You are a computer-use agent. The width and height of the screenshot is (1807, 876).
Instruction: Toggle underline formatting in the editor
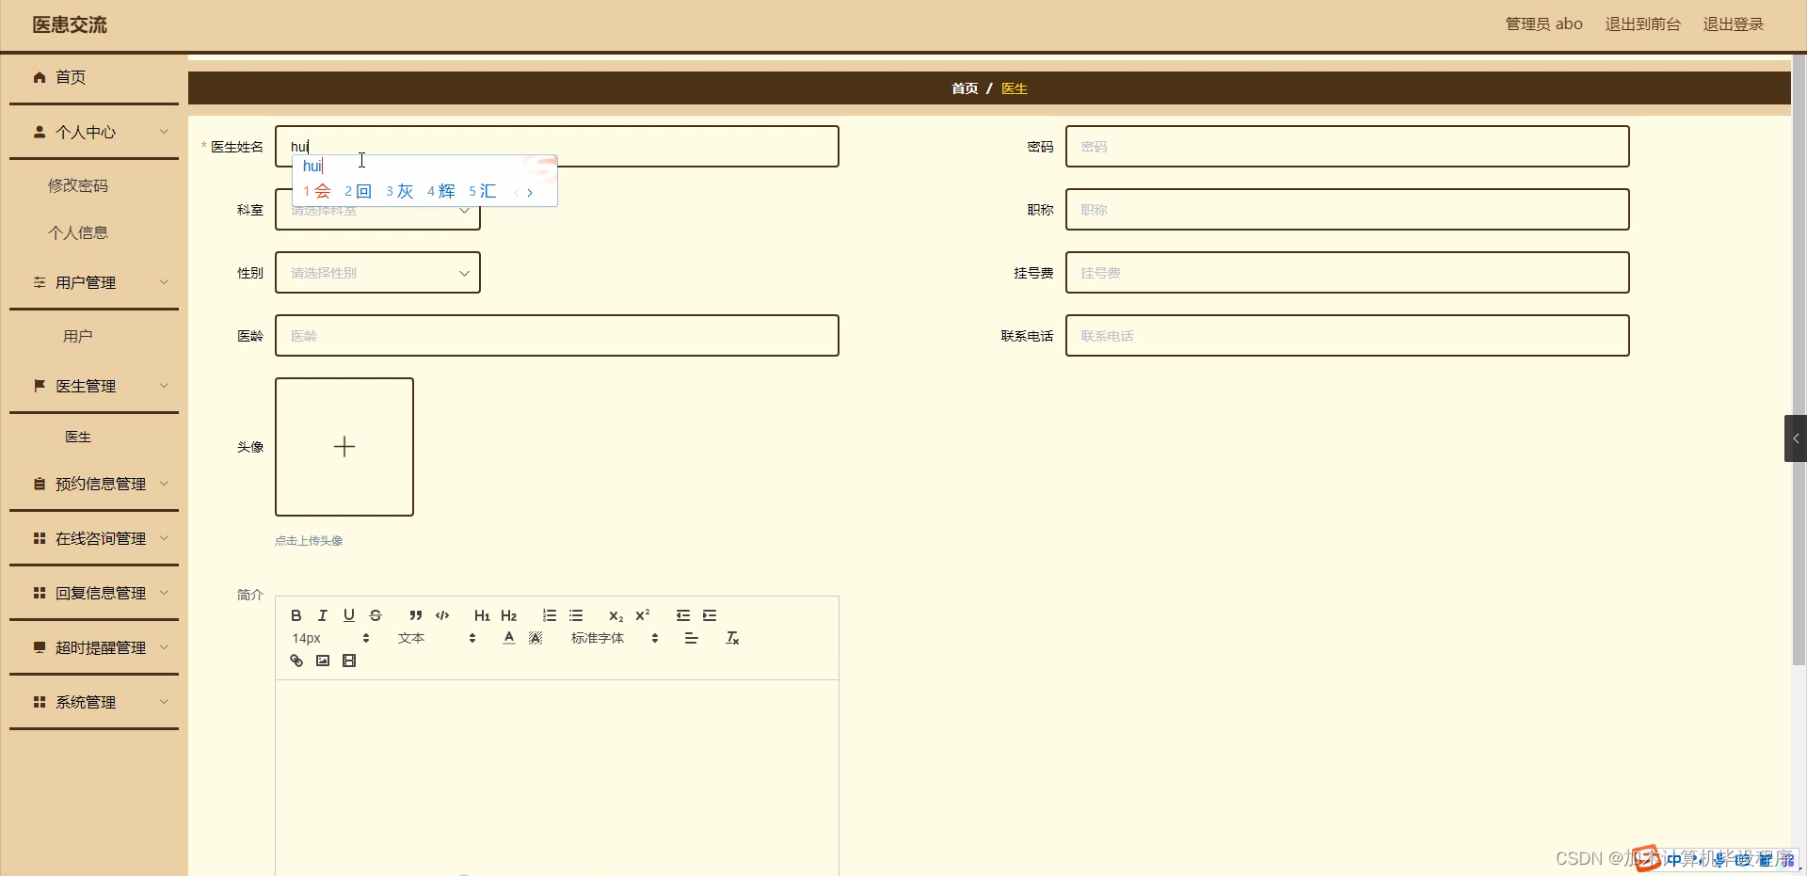pyautogui.click(x=349, y=615)
